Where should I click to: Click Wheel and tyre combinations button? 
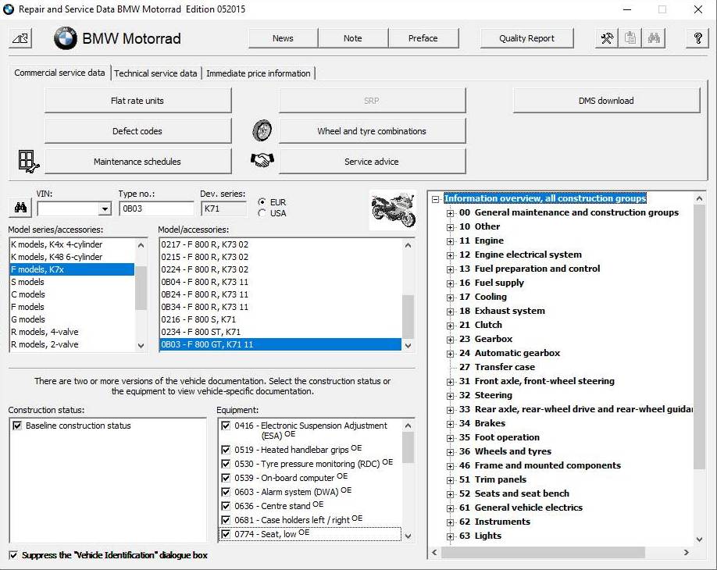[x=373, y=131]
